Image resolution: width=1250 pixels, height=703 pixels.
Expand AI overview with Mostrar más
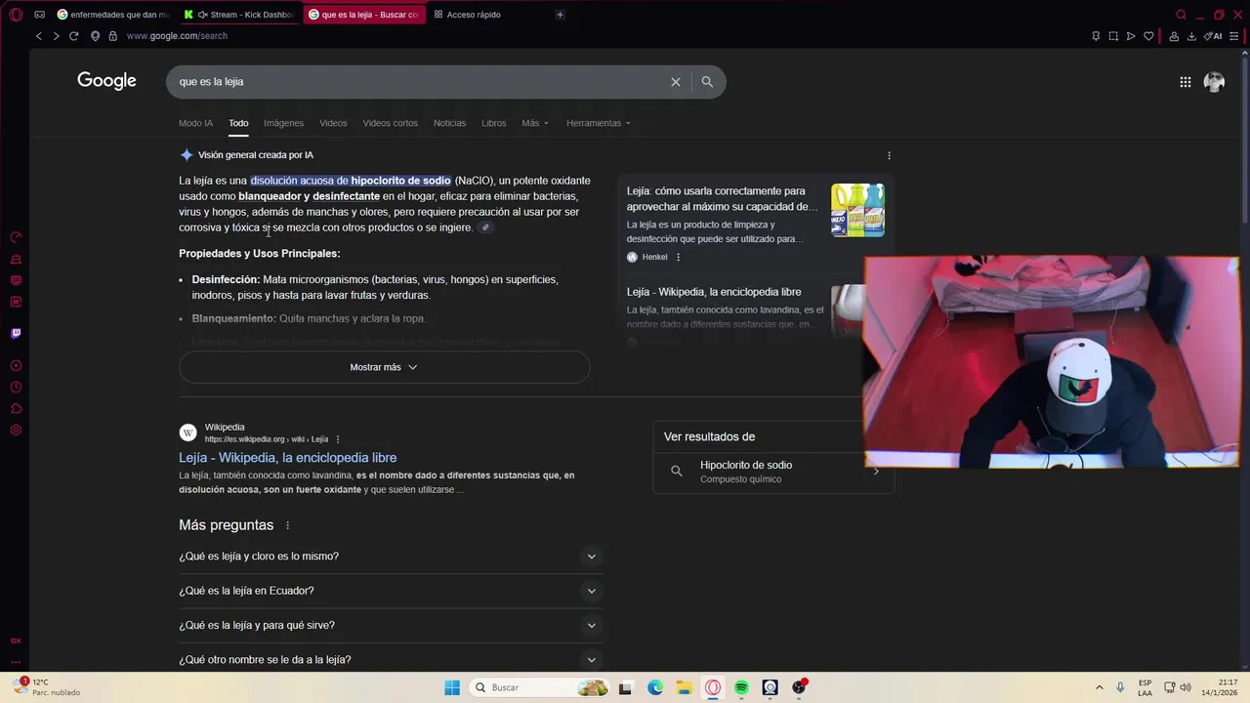point(384,367)
